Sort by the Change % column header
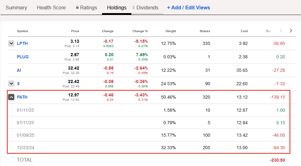 140,31
